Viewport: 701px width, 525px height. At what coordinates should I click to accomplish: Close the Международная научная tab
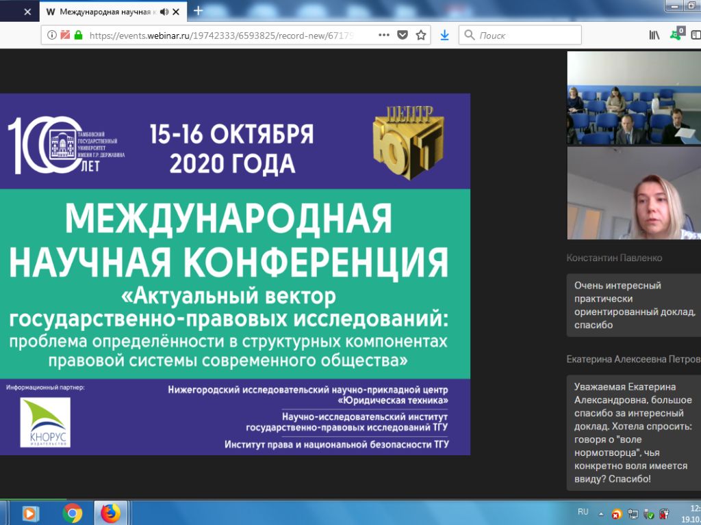click(176, 12)
